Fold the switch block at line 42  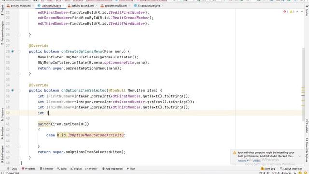[x=19, y=130]
